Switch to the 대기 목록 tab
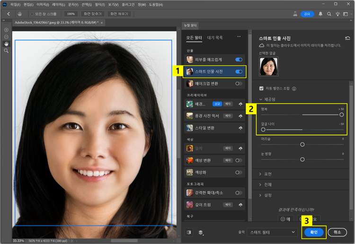This screenshot has width=355, height=244. click(214, 37)
